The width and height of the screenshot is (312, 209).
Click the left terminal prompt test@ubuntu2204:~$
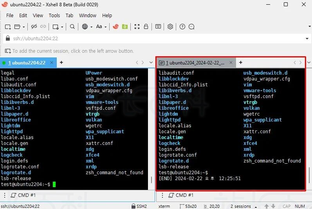[x=25, y=184]
